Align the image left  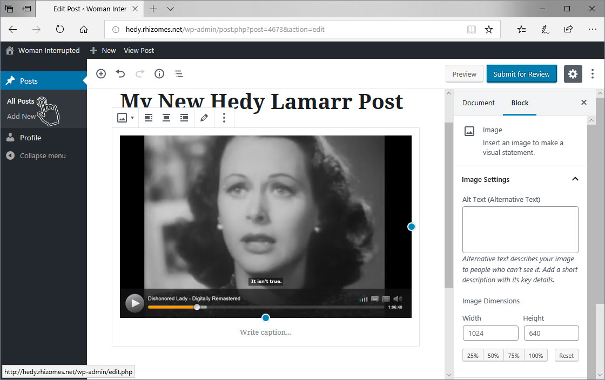click(149, 118)
